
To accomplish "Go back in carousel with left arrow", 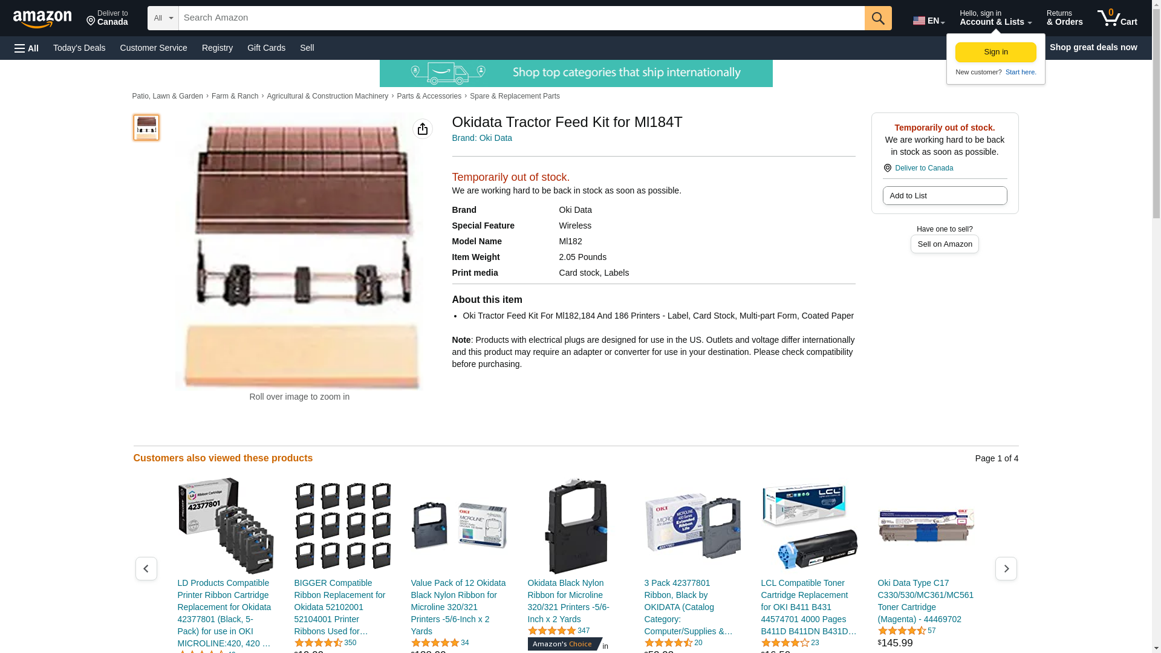I will (x=146, y=568).
